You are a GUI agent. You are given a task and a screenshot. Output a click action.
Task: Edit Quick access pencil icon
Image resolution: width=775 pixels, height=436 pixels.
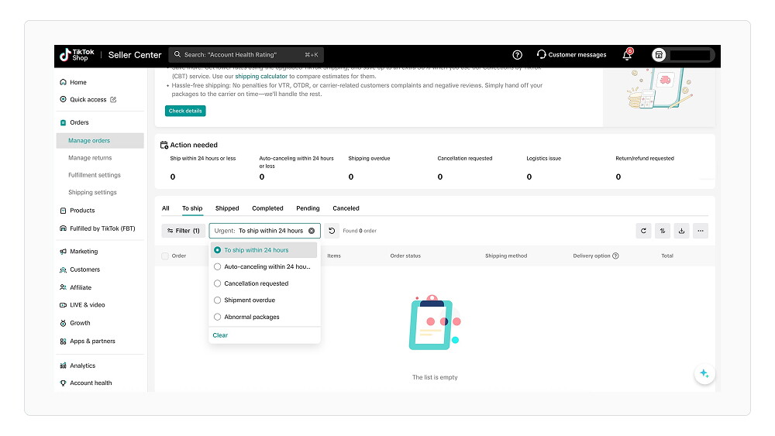113,99
